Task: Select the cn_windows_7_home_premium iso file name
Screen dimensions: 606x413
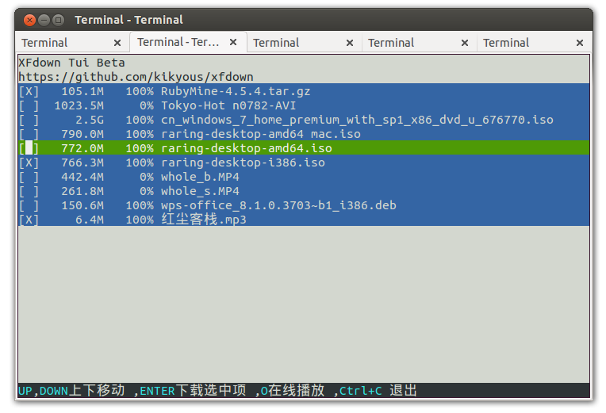Action: pos(357,120)
